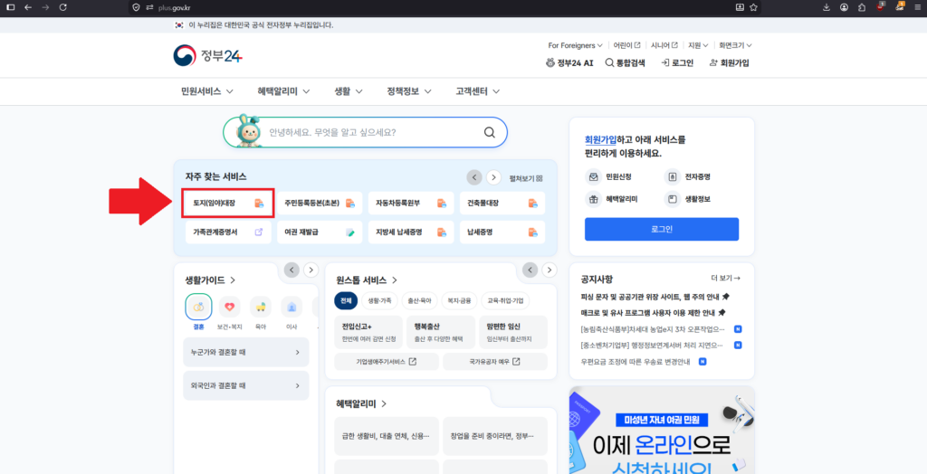Open 시니어 site link
927x474 pixels.
[664, 45]
